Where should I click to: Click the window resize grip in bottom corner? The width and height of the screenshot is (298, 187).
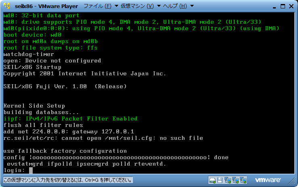coord(292,181)
